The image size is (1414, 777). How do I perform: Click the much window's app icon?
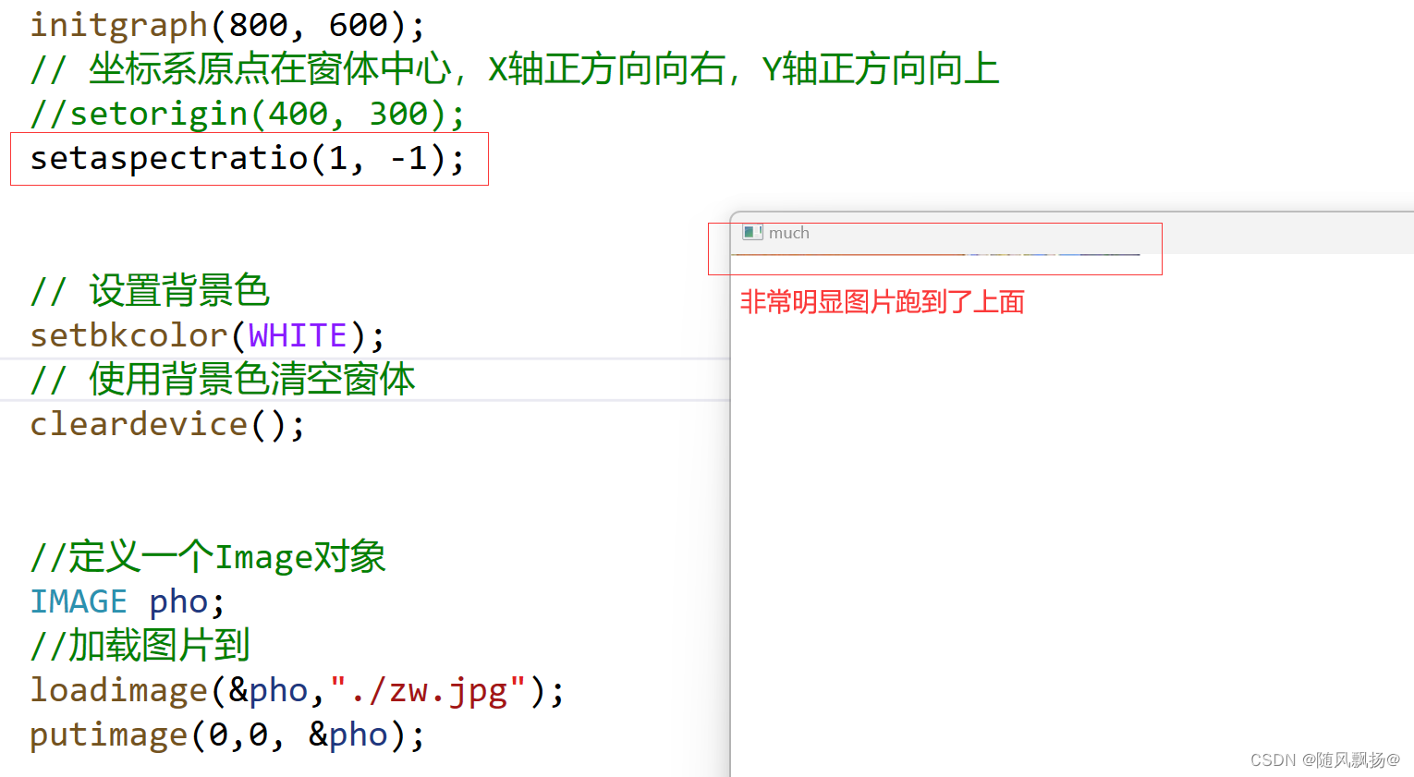click(752, 233)
